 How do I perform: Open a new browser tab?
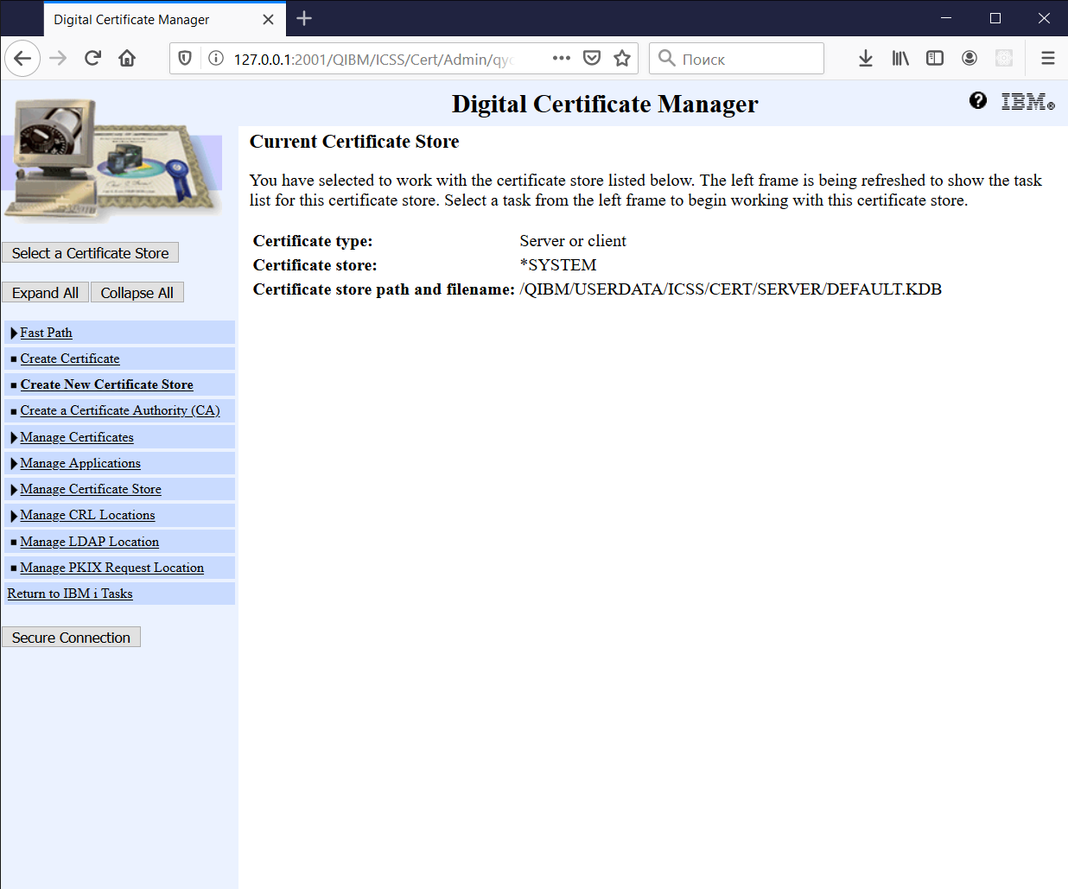(304, 18)
